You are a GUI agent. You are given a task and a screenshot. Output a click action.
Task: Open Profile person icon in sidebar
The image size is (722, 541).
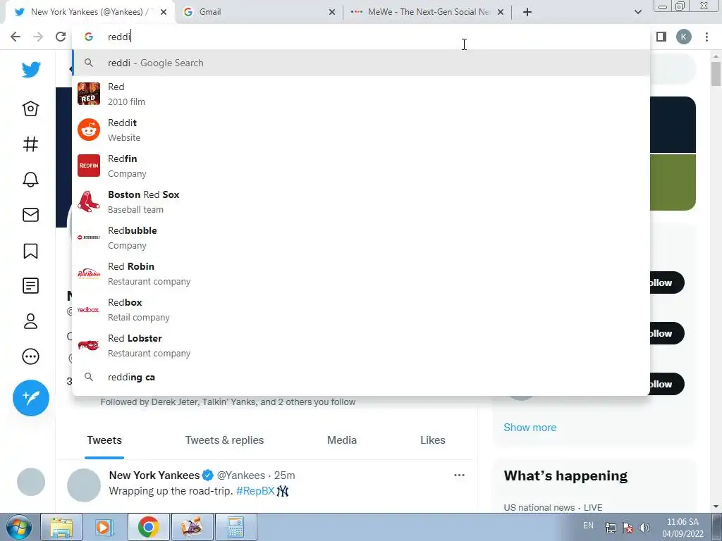point(30,321)
